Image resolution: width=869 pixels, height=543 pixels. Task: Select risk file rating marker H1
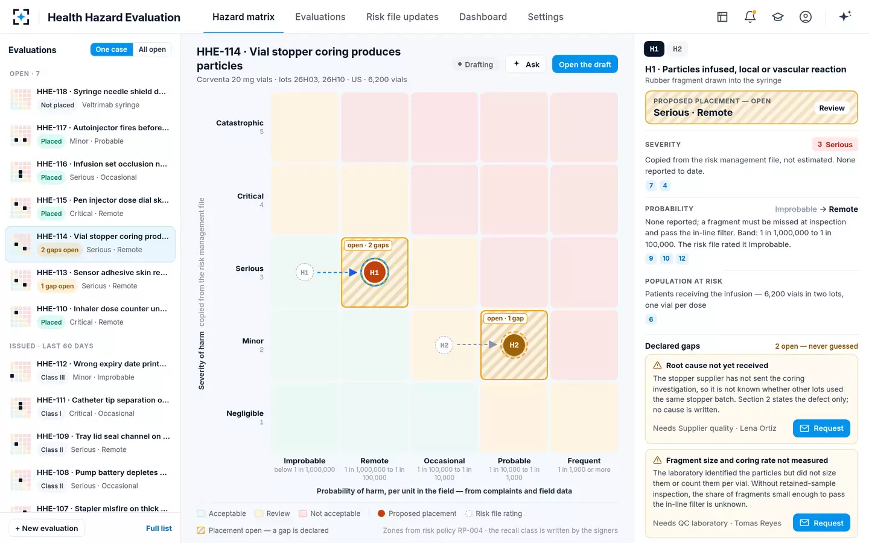point(305,273)
